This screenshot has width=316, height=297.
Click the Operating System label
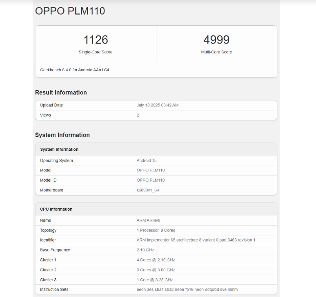tap(56, 161)
